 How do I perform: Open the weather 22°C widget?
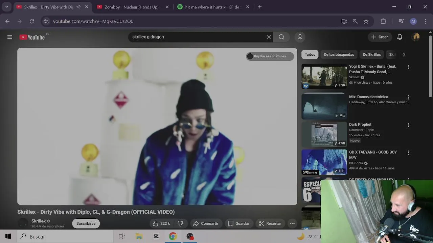click(308, 237)
